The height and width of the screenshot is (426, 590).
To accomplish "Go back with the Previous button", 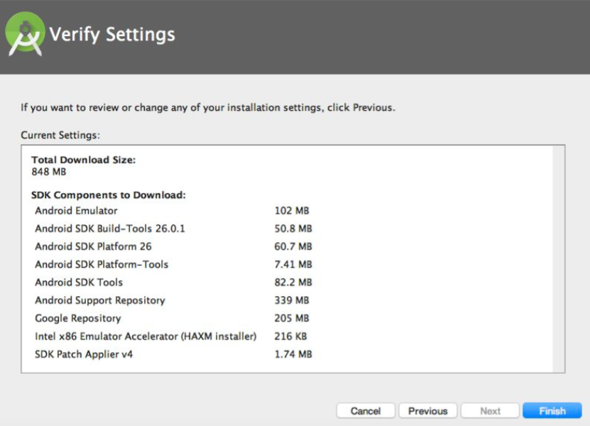I will (428, 410).
